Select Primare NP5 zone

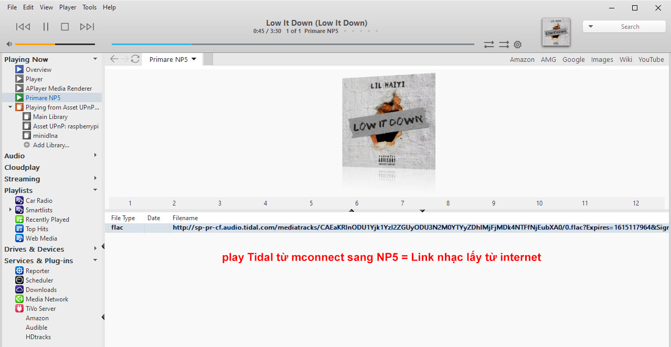click(x=43, y=98)
